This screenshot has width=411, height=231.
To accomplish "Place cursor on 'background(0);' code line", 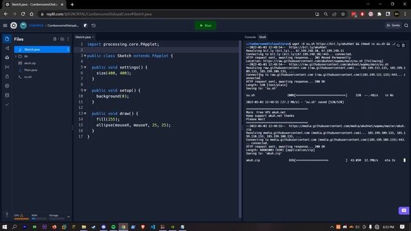I will click(x=112, y=96).
